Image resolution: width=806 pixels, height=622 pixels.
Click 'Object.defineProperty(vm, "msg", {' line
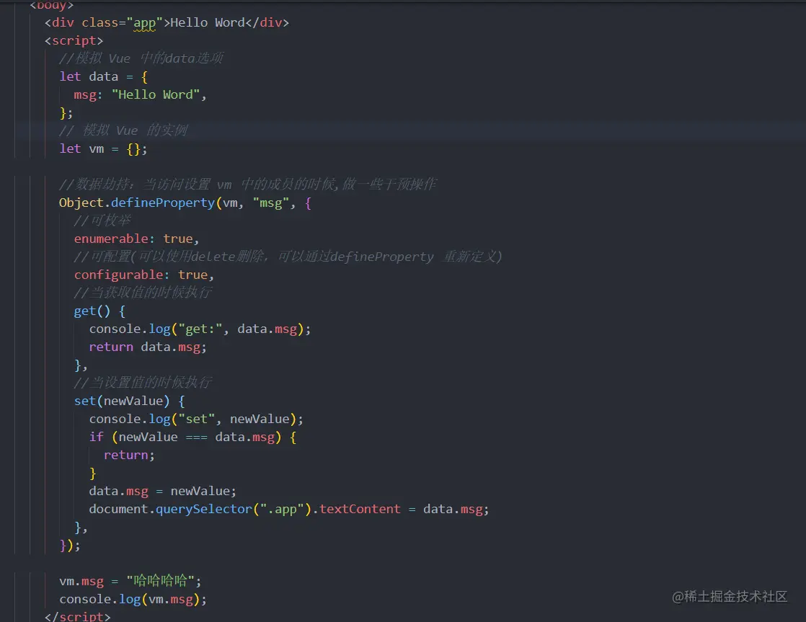pyautogui.click(x=185, y=203)
